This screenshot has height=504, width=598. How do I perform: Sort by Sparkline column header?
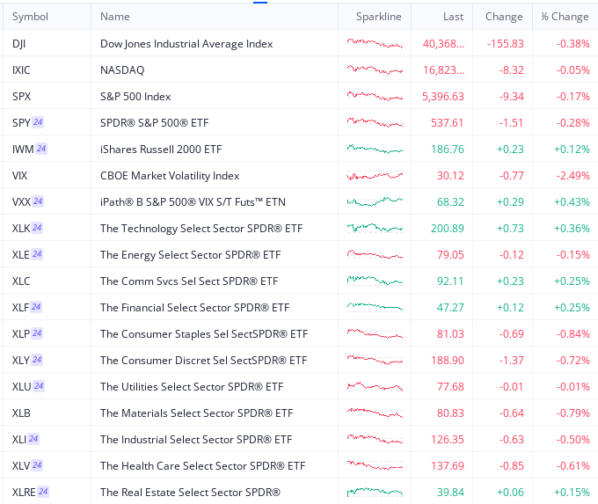coord(379,17)
